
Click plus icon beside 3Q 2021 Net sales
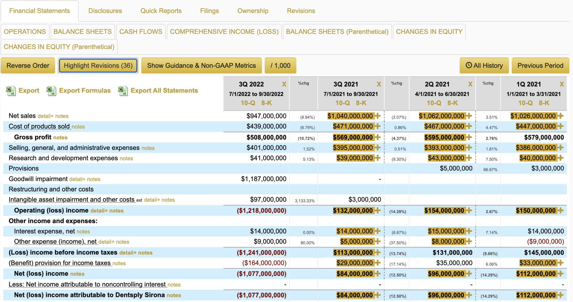(x=378, y=116)
